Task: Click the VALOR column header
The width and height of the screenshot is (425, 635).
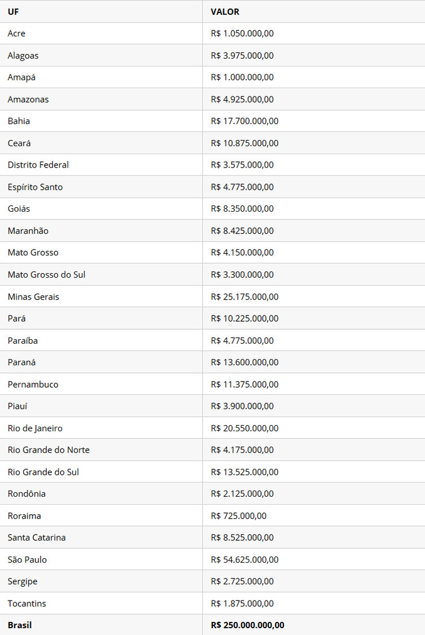Action: pyautogui.click(x=225, y=11)
